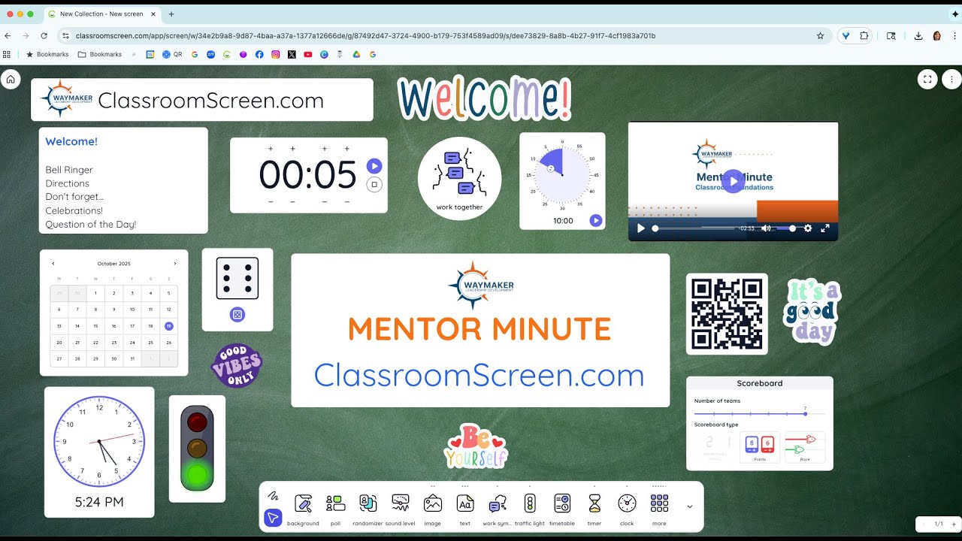The width and height of the screenshot is (962, 541).
Task: Add a poll widget
Action: 335,510
